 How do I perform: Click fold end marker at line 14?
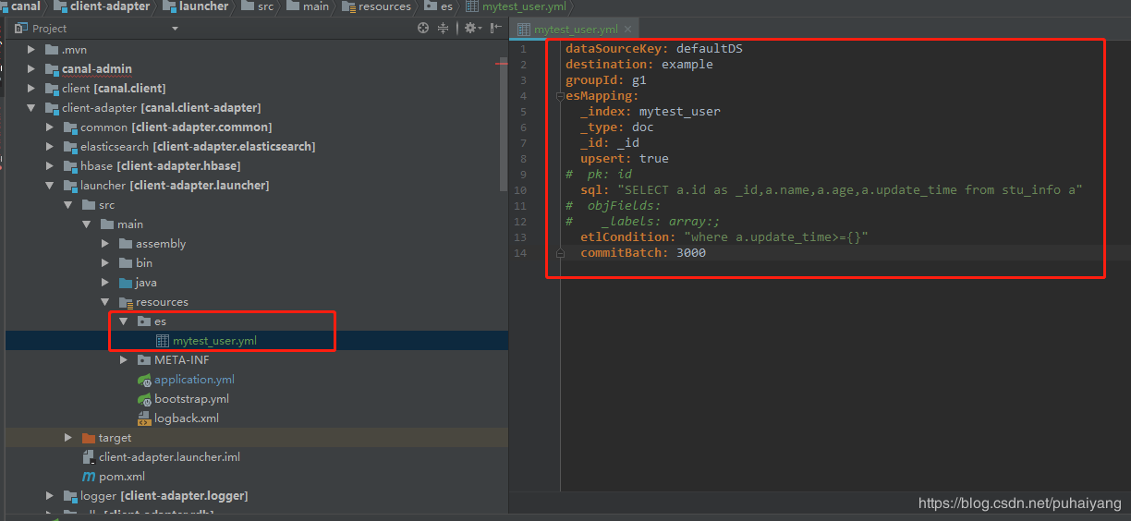pos(559,253)
